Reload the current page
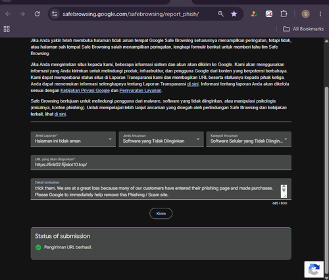The height and width of the screenshot is (280, 329). point(37,14)
